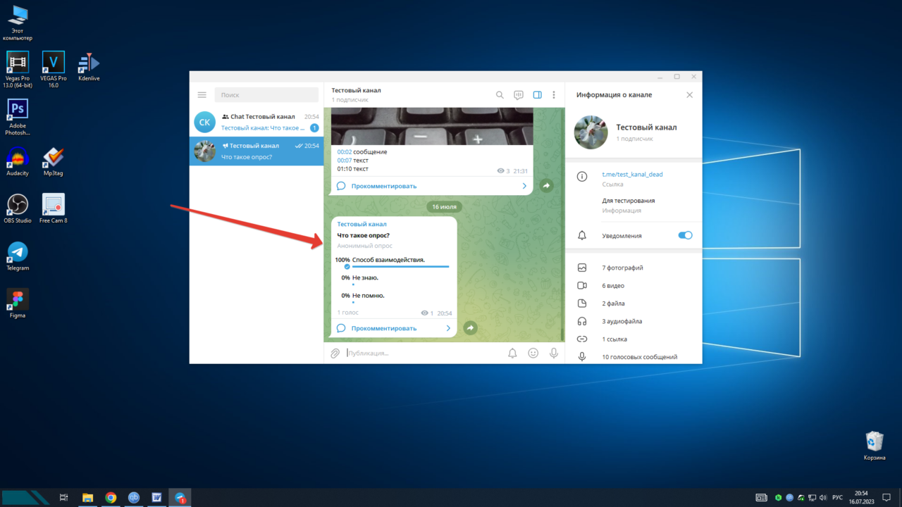902x507 pixels.
Task: Expand comments with Прокомментировать under the poll
Action: point(384,328)
